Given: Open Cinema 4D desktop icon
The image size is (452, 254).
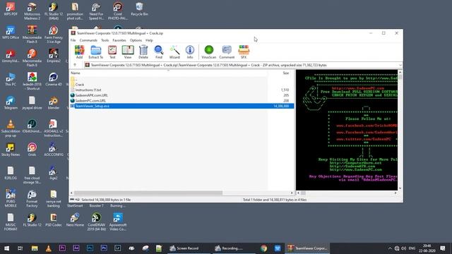Looking at the screenshot, I should pyautogui.click(x=54, y=80).
